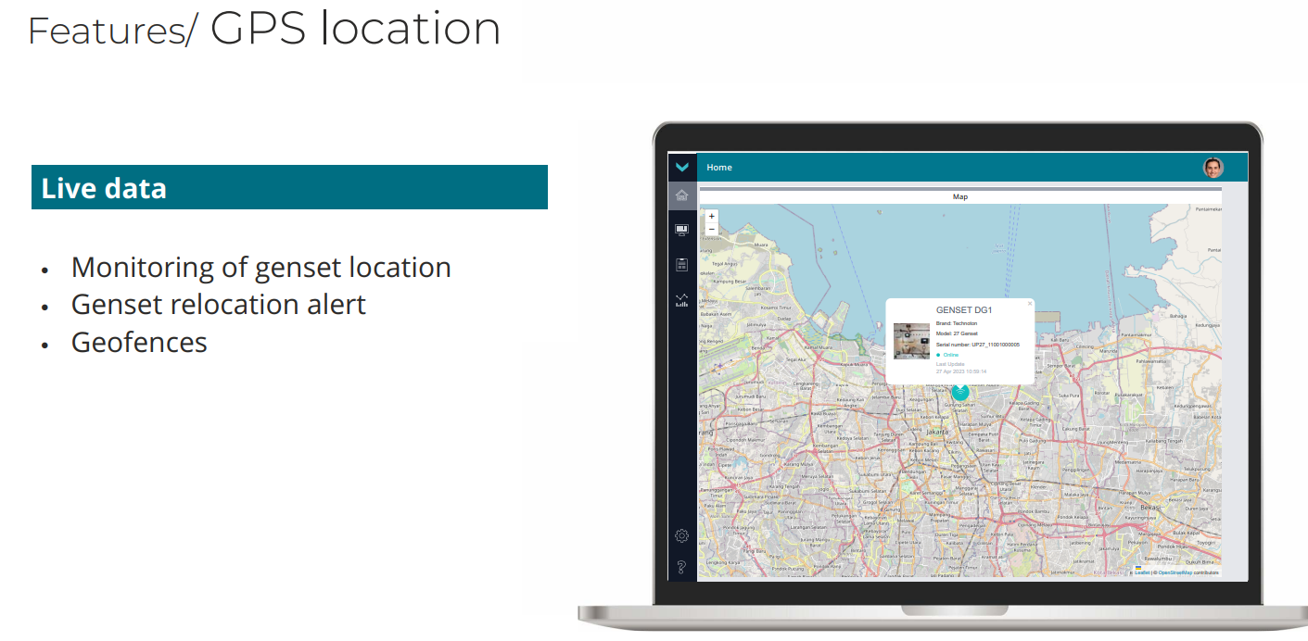This screenshot has height=641, width=1308.
Task: Open the Leaflet attribution link
Action: pyautogui.click(x=1142, y=572)
